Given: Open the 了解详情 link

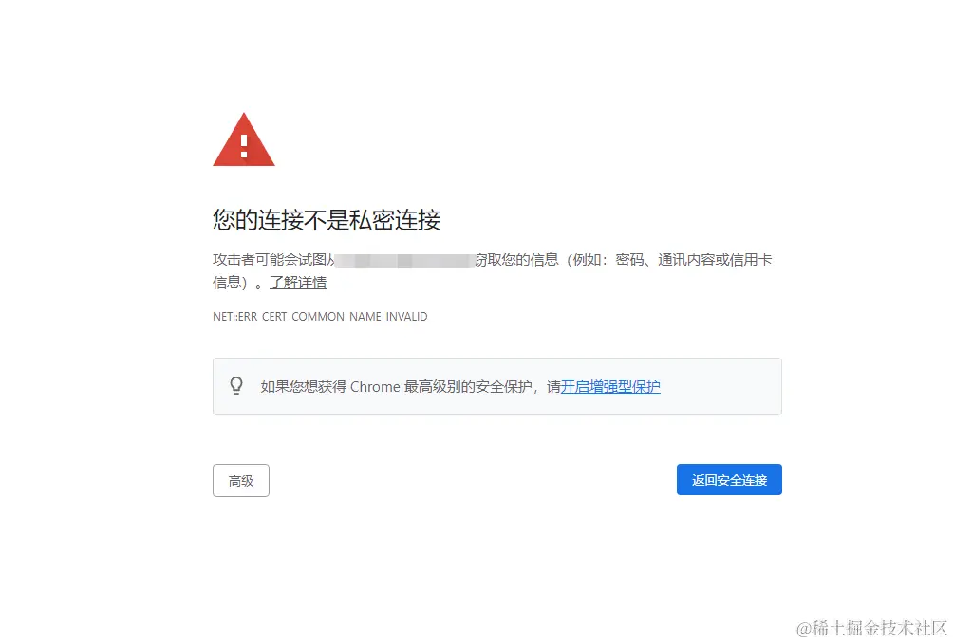Looking at the screenshot, I should coord(298,283).
